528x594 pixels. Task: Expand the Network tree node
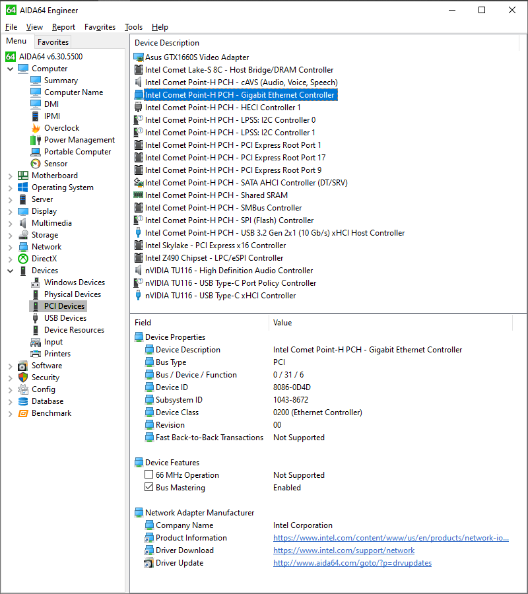coord(10,247)
